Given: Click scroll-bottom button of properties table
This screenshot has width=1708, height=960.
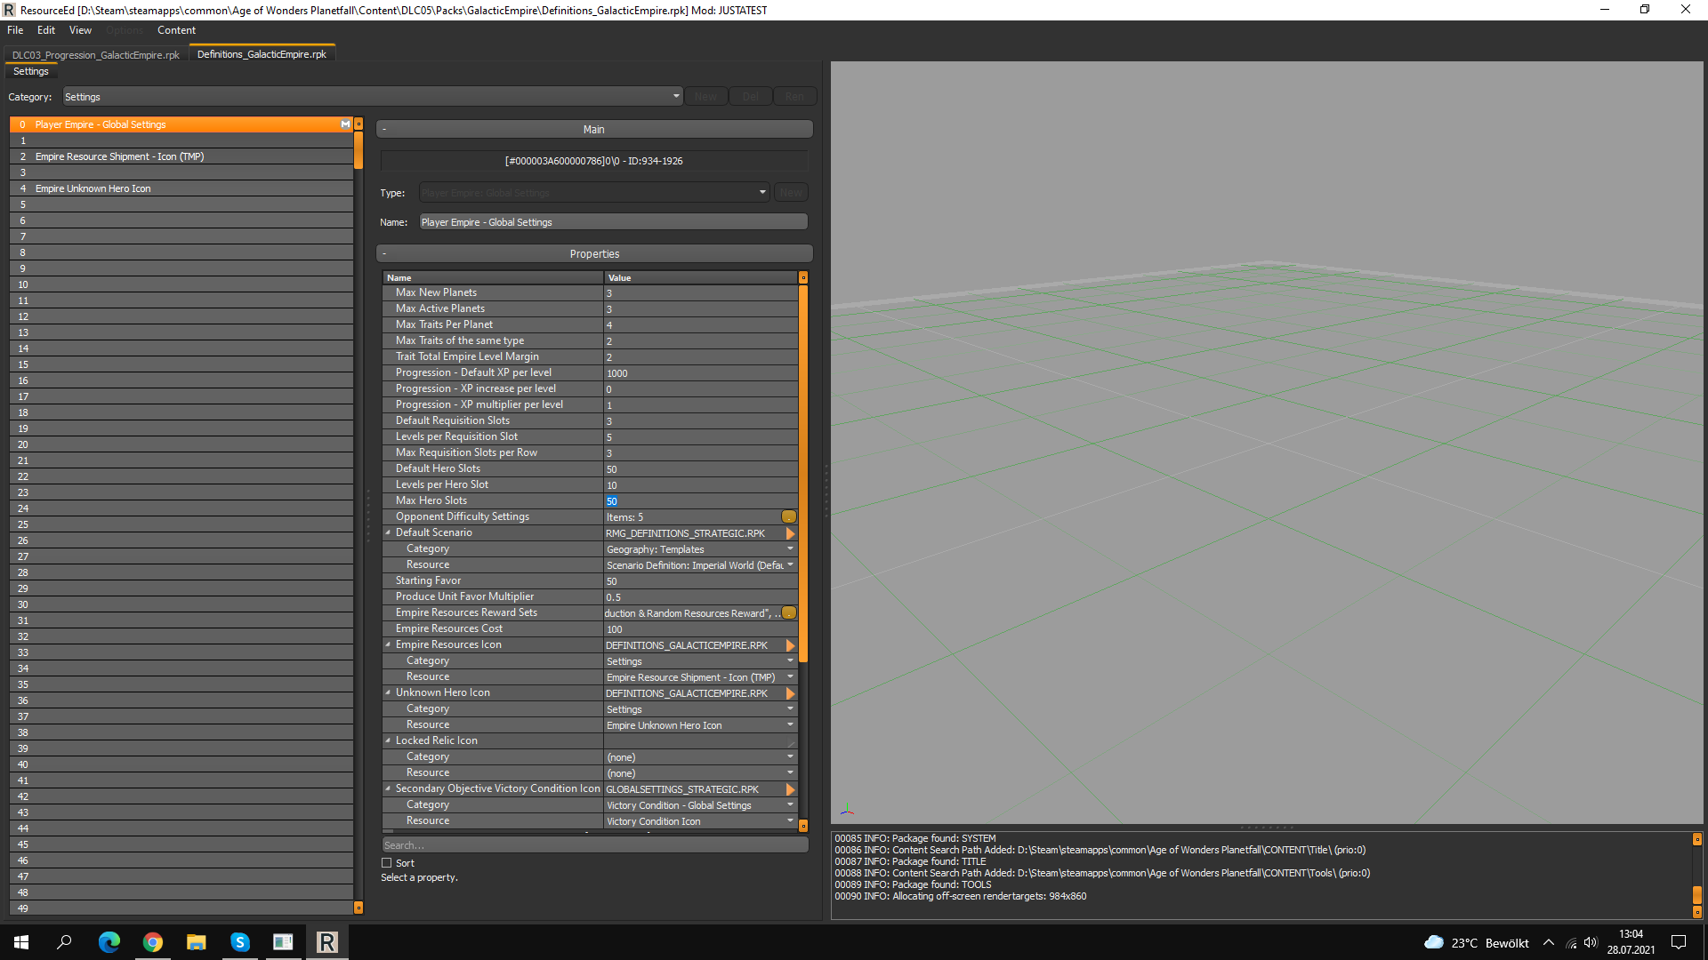Looking at the screenshot, I should coord(803,826).
